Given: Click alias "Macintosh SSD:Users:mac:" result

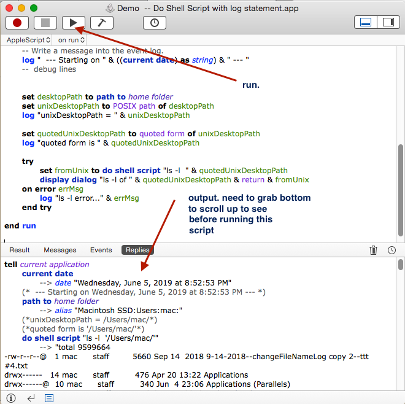Looking at the screenshot, I should 118,311.
